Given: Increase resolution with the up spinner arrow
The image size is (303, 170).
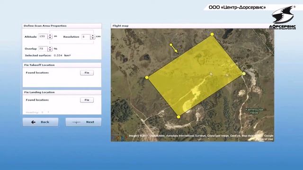Looking at the screenshot, I should pyautogui.click(x=93, y=36).
